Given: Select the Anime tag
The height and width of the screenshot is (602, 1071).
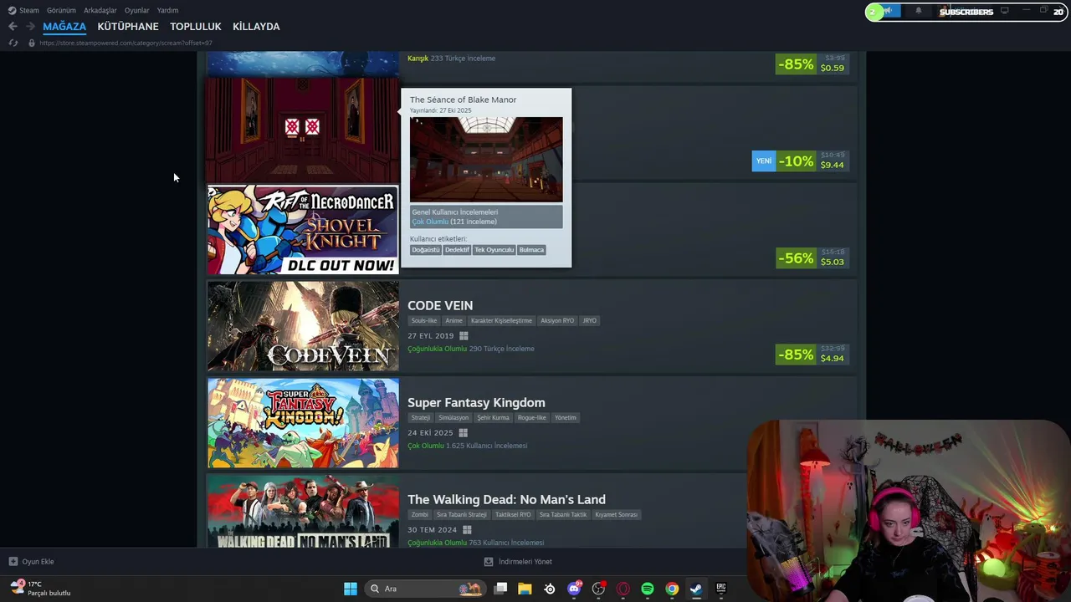Looking at the screenshot, I should click(x=454, y=321).
